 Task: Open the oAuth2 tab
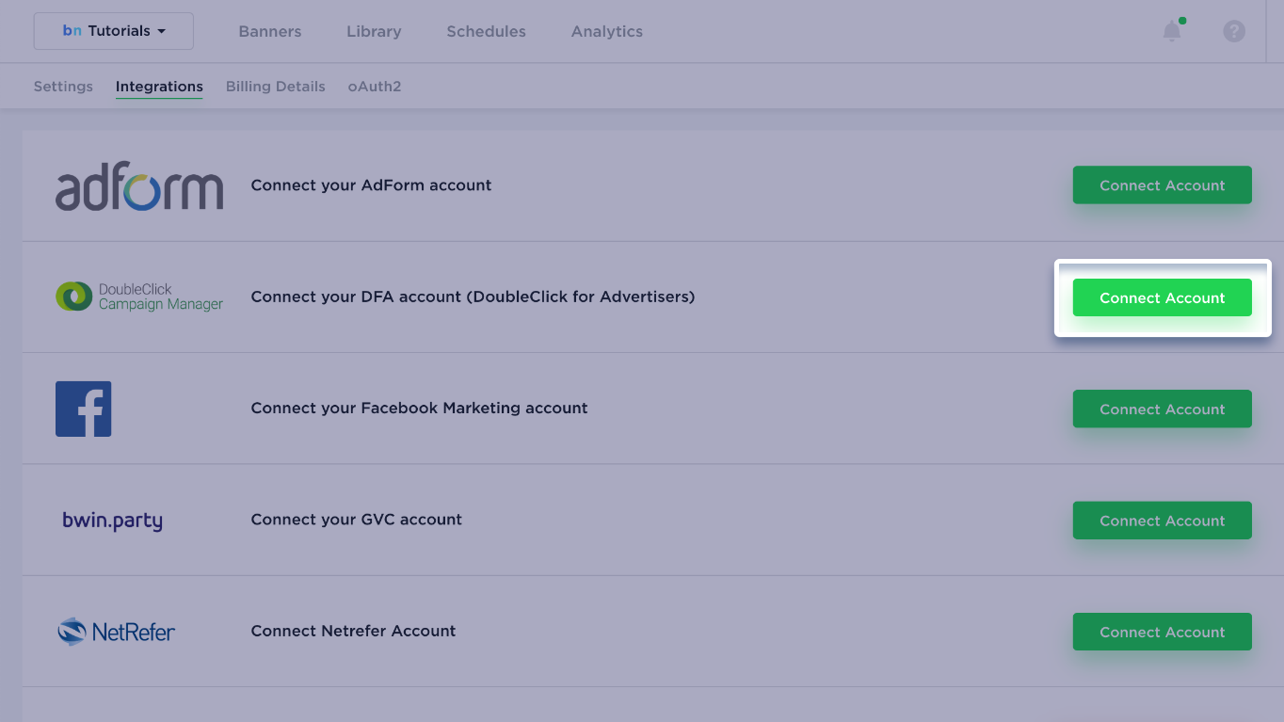[x=375, y=87]
